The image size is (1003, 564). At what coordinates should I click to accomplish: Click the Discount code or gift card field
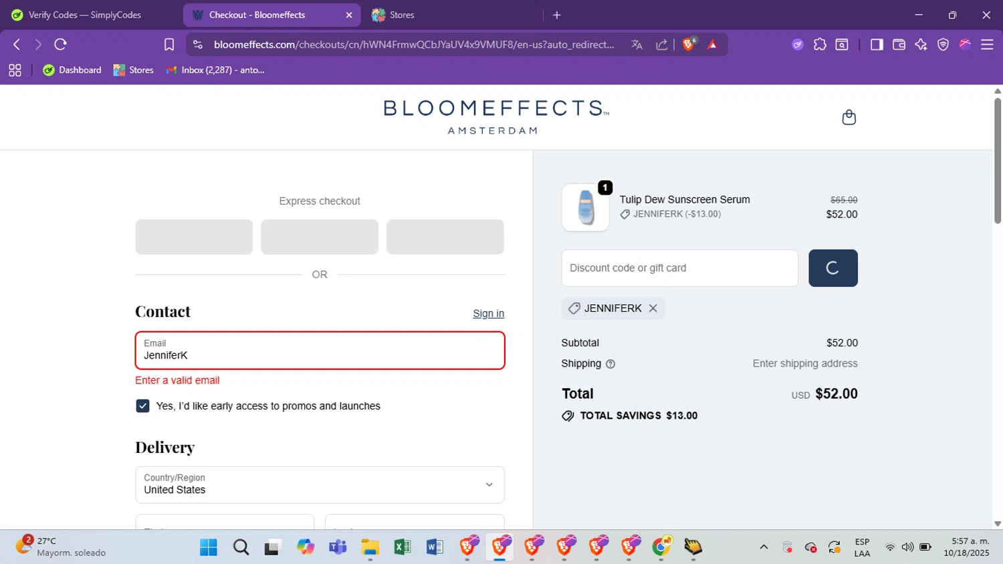[x=679, y=268]
